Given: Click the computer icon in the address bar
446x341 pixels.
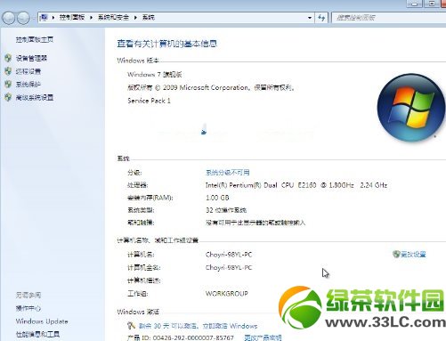Looking at the screenshot, I should click(44, 17).
